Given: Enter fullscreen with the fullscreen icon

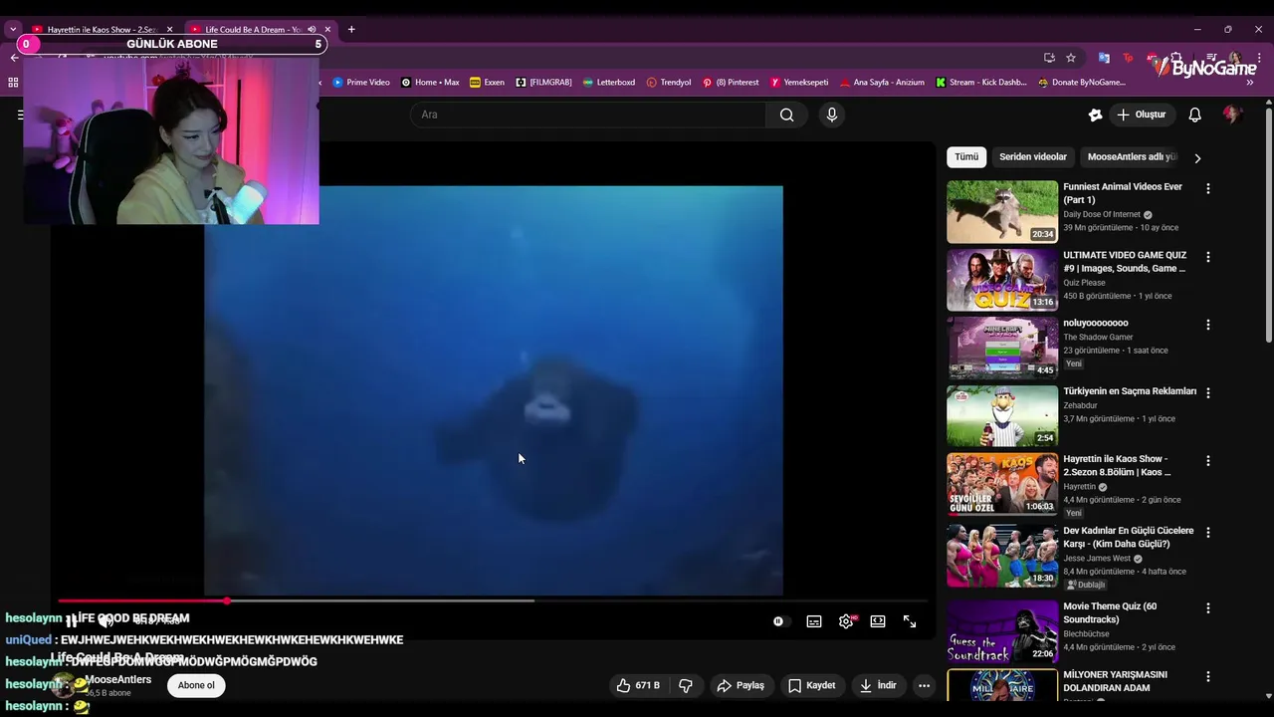Looking at the screenshot, I should click(x=910, y=621).
